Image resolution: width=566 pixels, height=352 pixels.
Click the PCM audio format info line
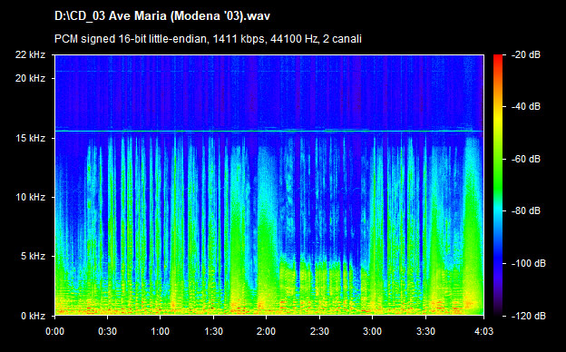208,39
